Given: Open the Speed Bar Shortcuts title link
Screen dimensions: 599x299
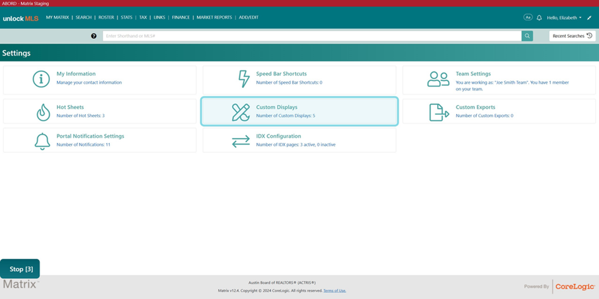Looking at the screenshot, I should pos(281,74).
